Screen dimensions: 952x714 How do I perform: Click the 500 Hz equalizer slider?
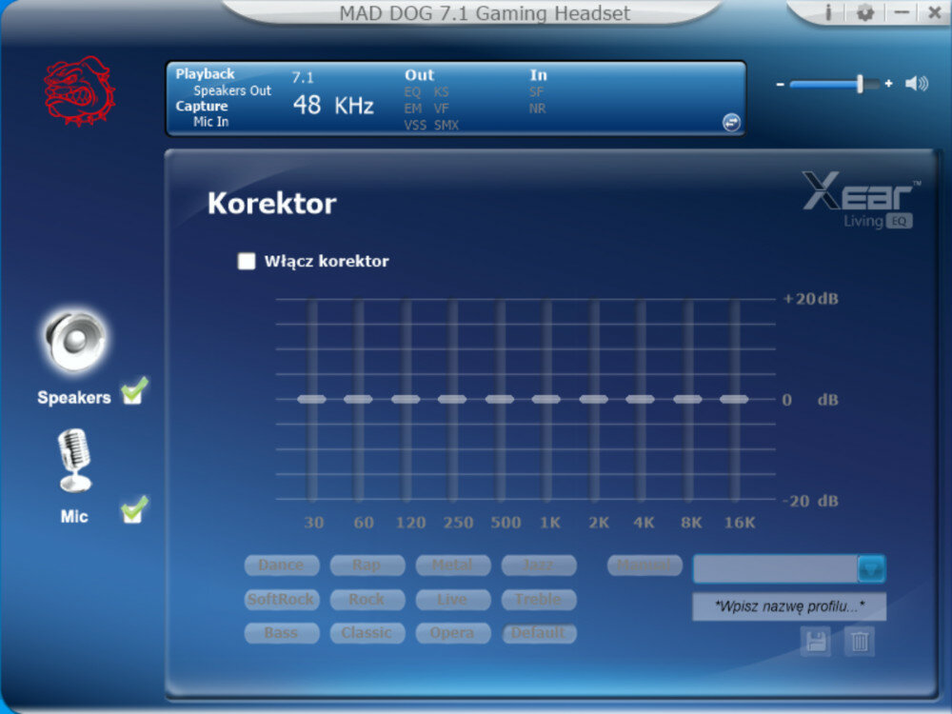point(500,400)
